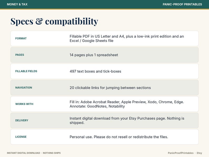This screenshot has height=157, width=209.
Task: Click footer 'PanicProofPrintables' shop name
Action: [181, 153]
